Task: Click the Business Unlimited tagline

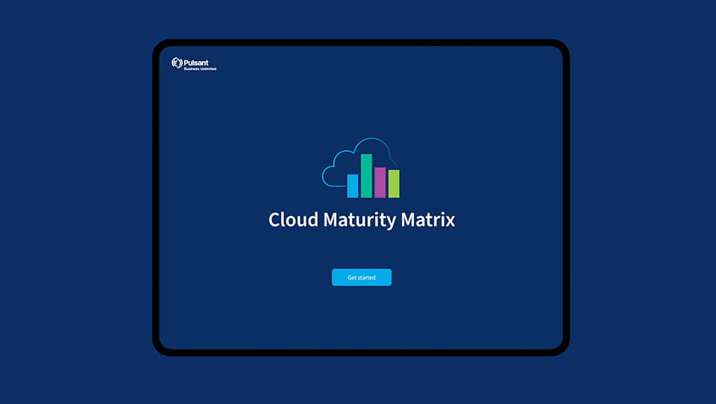Action: (200, 69)
